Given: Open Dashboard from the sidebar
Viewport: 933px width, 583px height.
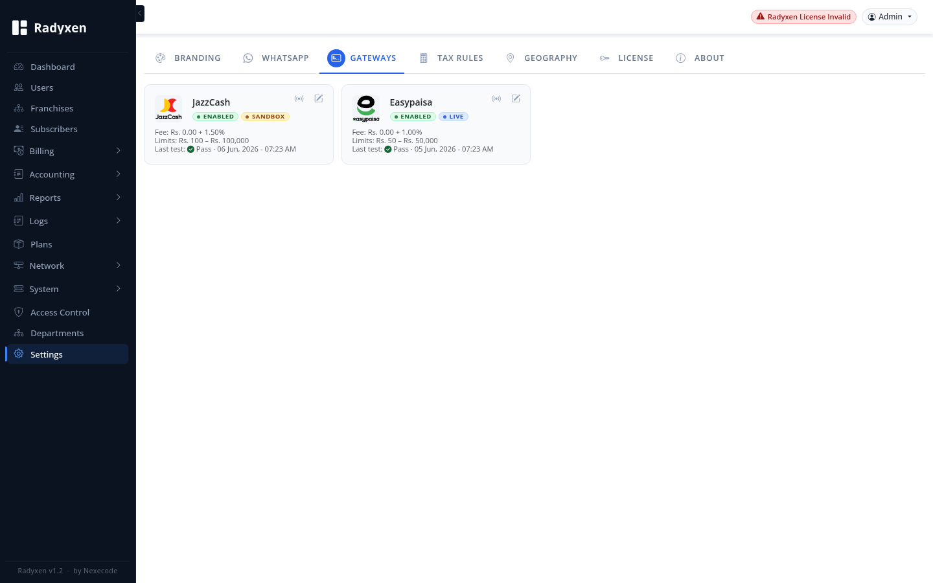Looking at the screenshot, I should (x=68, y=67).
